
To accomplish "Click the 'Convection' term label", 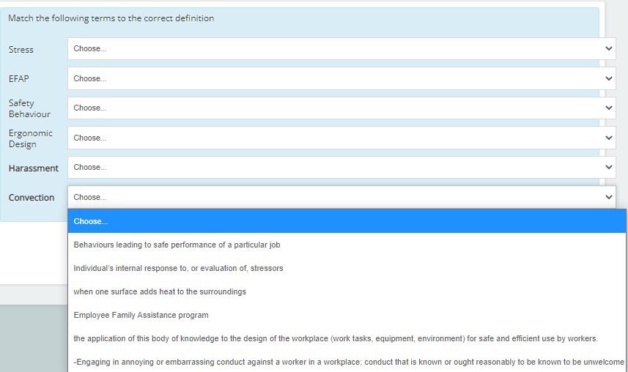I will coord(32,198).
